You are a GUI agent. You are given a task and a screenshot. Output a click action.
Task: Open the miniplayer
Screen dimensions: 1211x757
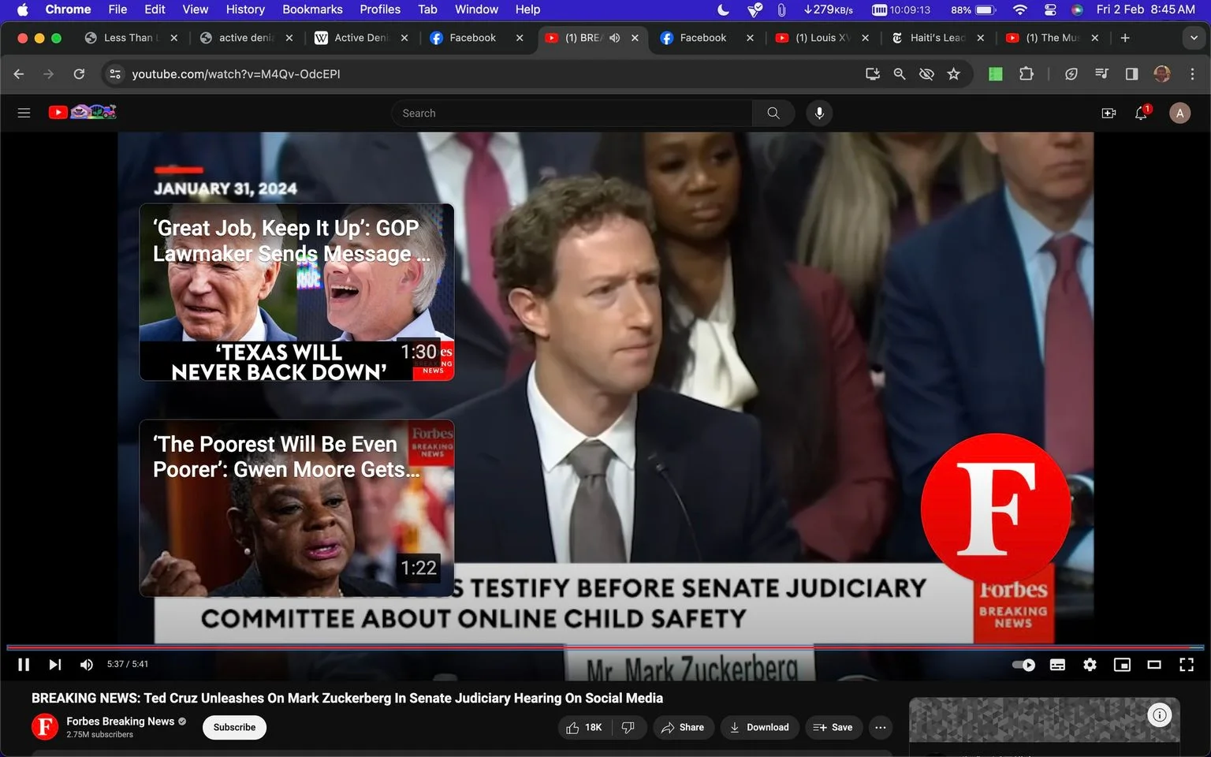1121,665
